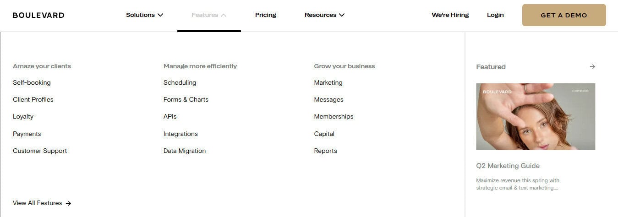This screenshot has height=217, width=618.
Task: Click the Boulevard logo
Action: coord(38,15)
